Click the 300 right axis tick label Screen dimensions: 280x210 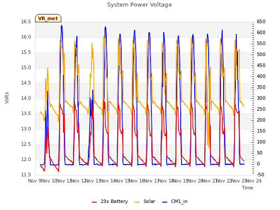tap(261, 98)
